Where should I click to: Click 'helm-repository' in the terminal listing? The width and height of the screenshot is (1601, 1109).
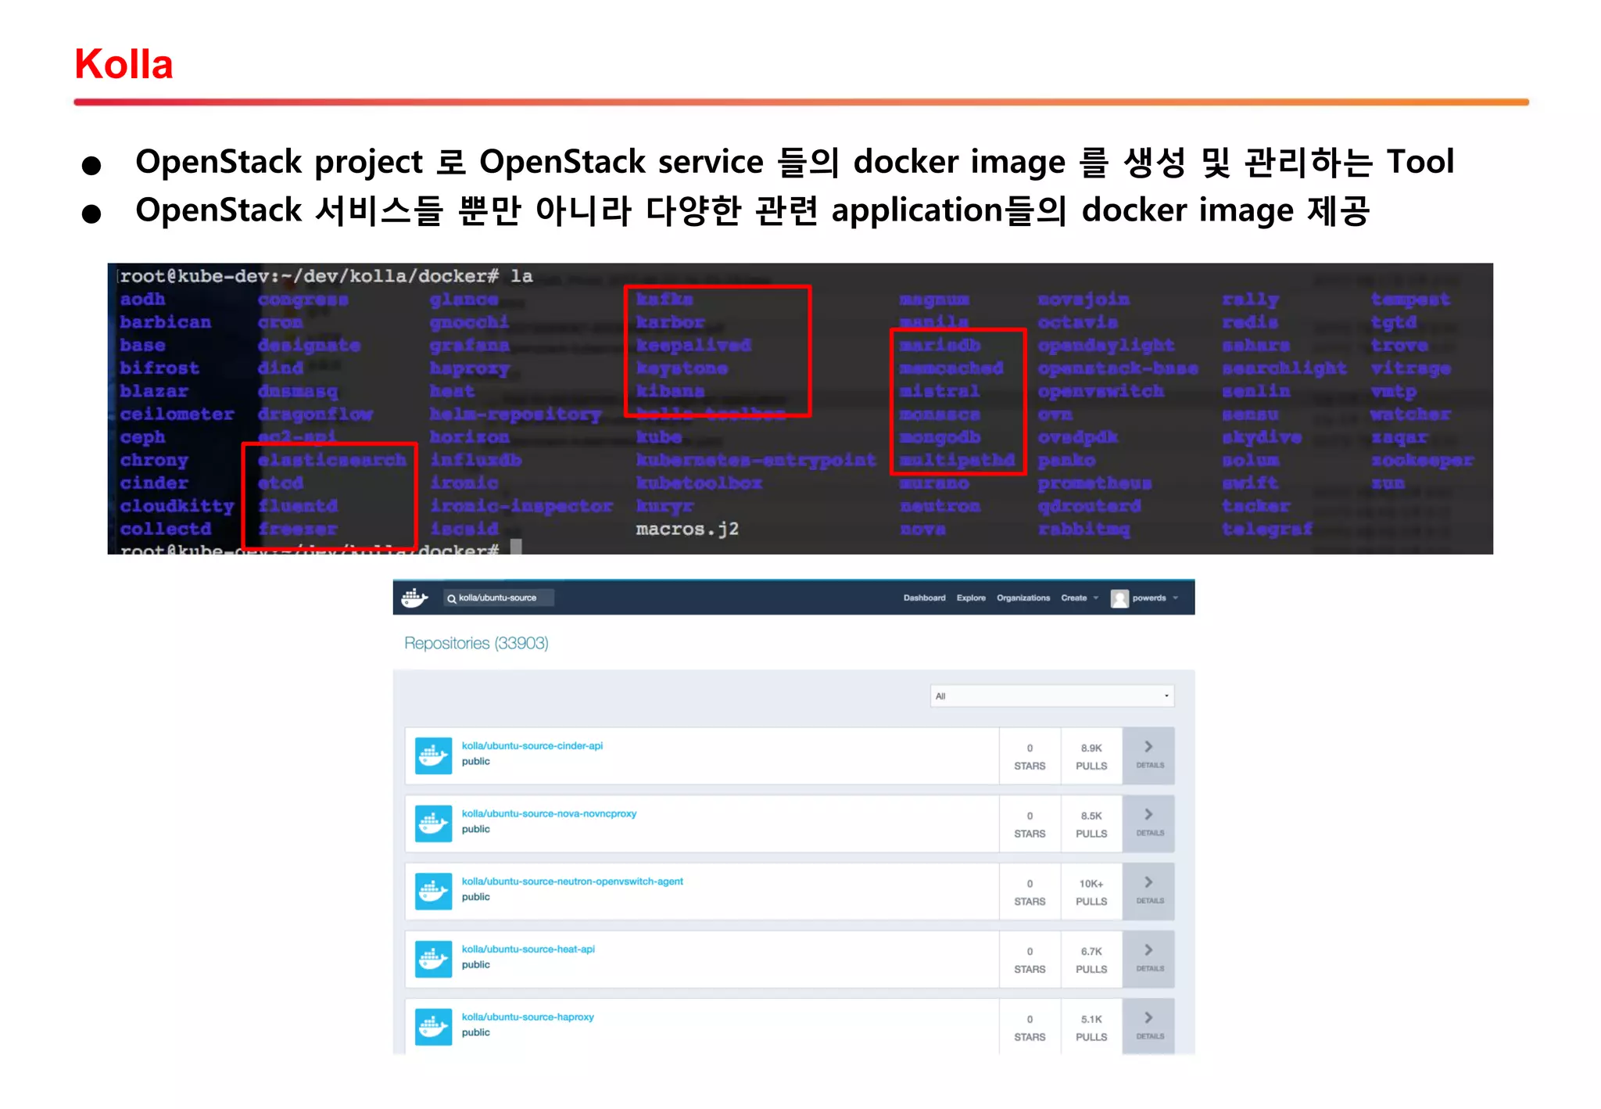[x=516, y=415]
